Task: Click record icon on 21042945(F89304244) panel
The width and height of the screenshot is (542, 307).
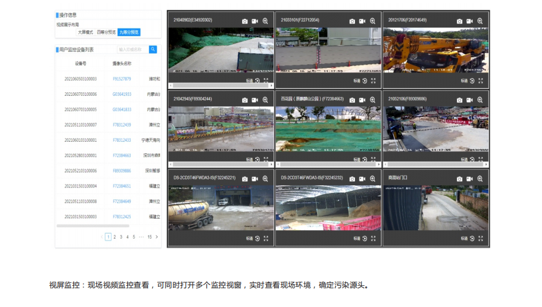Action: (255, 100)
